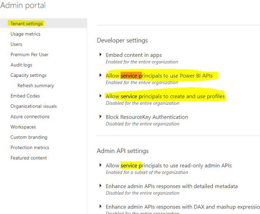Open Custom branding
260x214 pixels.
29,137
